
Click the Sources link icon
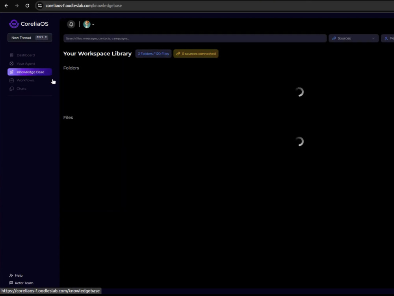pos(334,39)
